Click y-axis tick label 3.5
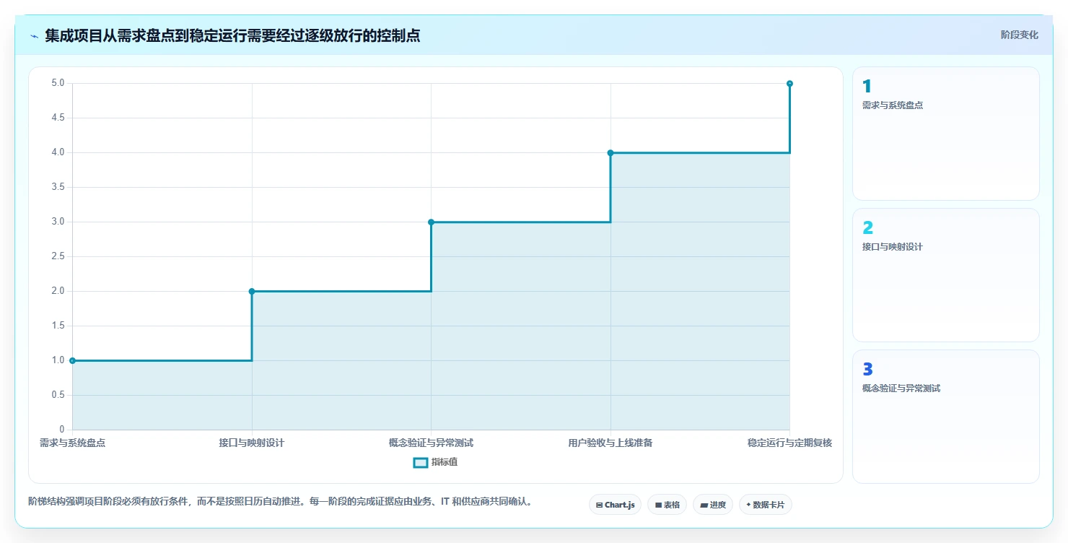1068x543 pixels. click(58, 187)
